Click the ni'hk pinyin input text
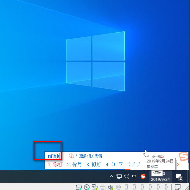 pyautogui.click(x=54, y=156)
